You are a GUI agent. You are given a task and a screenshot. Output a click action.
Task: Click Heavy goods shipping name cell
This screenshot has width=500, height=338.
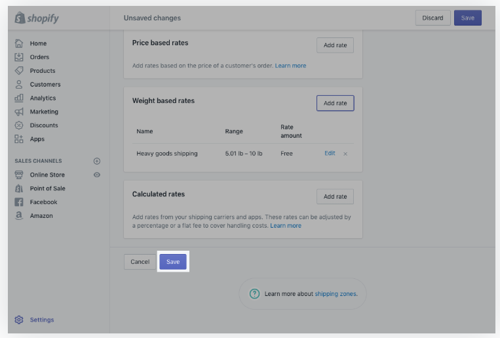[167, 154]
